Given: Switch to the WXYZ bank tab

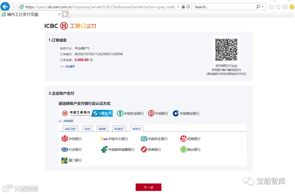Looking at the screenshot, I should pyautogui.click(x=137, y=129).
